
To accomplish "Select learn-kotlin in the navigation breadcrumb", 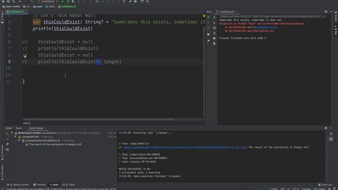I will click(x=11, y=7).
